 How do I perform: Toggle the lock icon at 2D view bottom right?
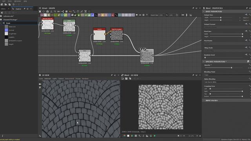tap(200, 136)
